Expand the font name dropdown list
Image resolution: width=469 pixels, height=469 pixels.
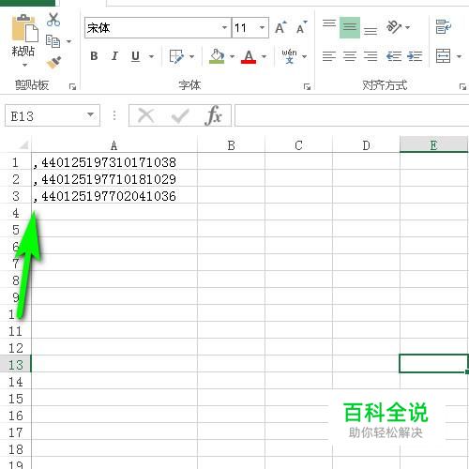pyautogui.click(x=224, y=28)
